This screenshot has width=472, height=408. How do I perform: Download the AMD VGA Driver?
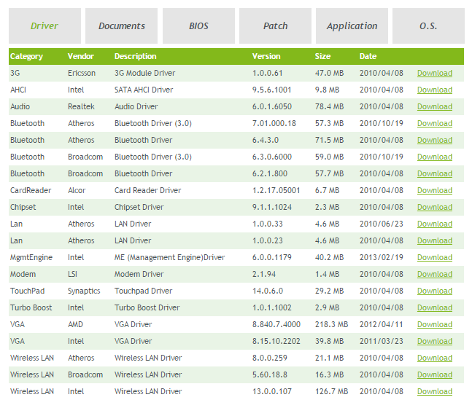click(x=435, y=325)
